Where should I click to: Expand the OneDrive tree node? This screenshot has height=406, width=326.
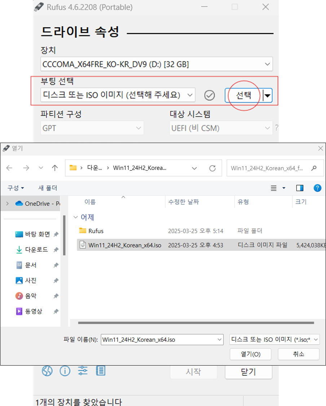(8, 204)
